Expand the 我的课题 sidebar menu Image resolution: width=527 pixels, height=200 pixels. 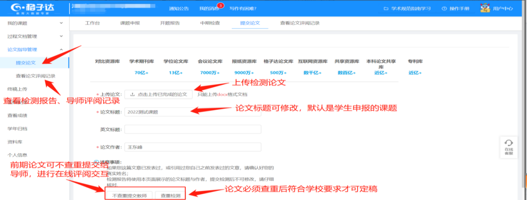click(x=62, y=23)
